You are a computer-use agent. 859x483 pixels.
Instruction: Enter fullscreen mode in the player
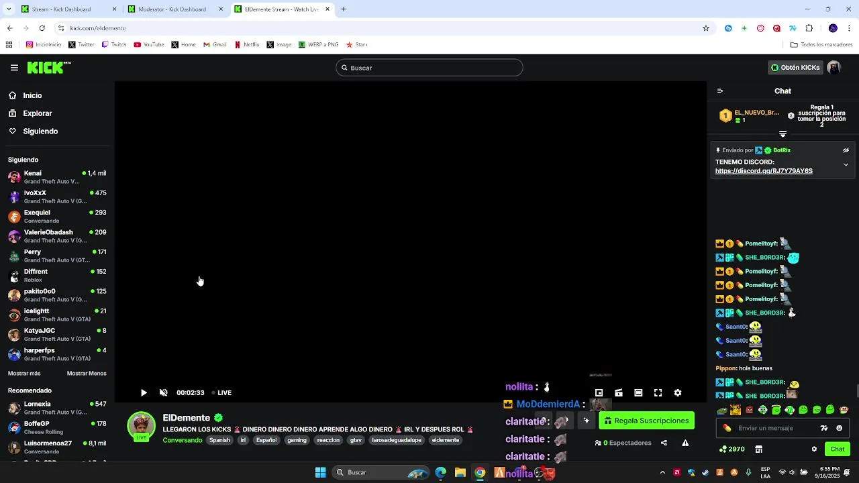pos(658,393)
